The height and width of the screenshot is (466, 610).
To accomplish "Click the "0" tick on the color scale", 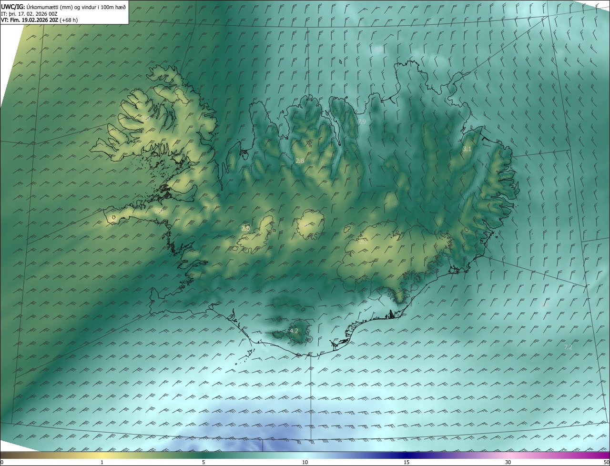I will [2, 463].
